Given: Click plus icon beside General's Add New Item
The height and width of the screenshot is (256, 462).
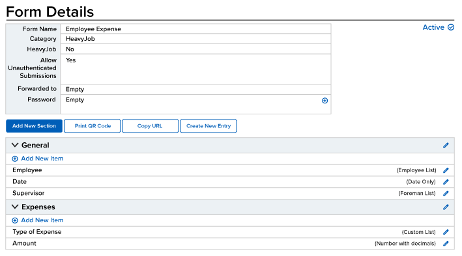Looking at the screenshot, I should (x=15, y=159).
